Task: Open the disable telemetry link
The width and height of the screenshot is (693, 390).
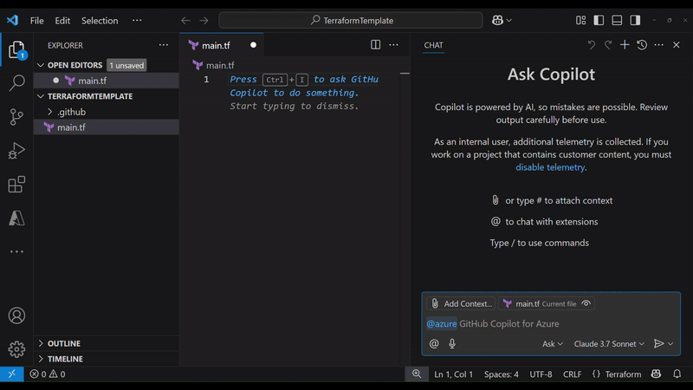Action: pyautogui.click(x=550, y=167)
